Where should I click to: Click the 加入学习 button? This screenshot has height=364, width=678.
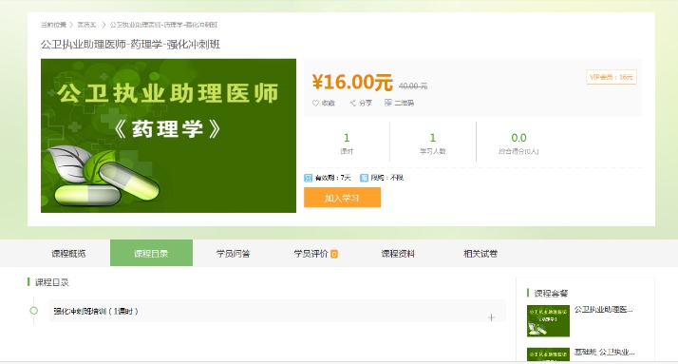[342, 198]
